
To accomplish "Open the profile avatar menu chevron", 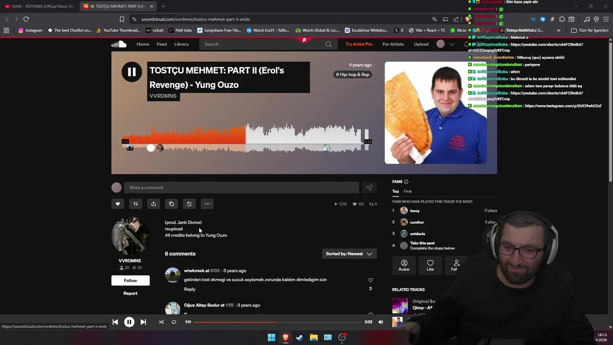I will pyautogui.click(x=452, y=44).
